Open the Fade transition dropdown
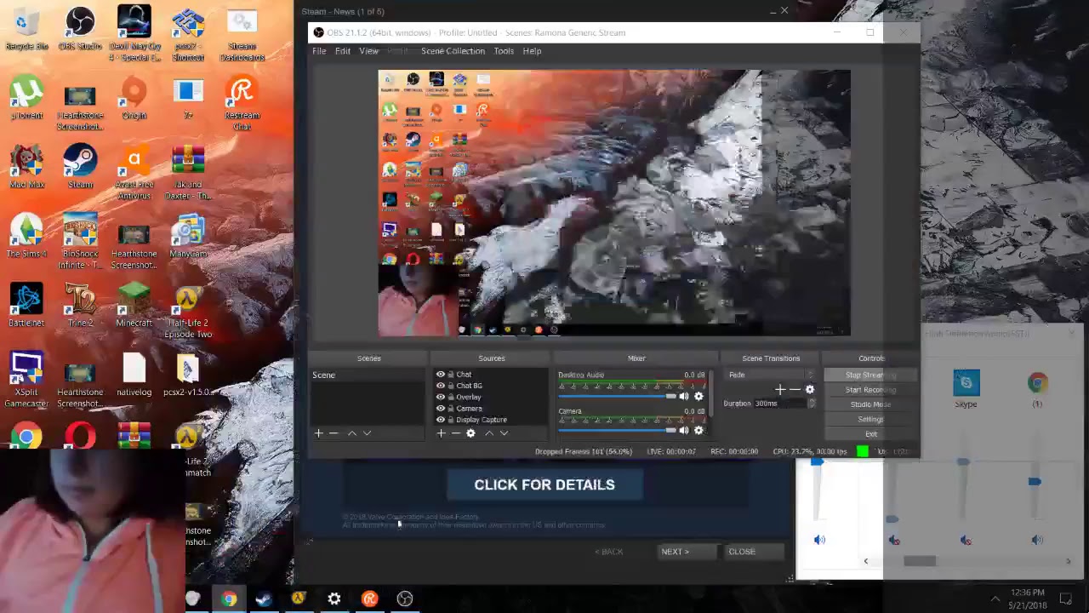Viewport: 1089px width, 613px height. pyautogui.click(x=771, y=375)
